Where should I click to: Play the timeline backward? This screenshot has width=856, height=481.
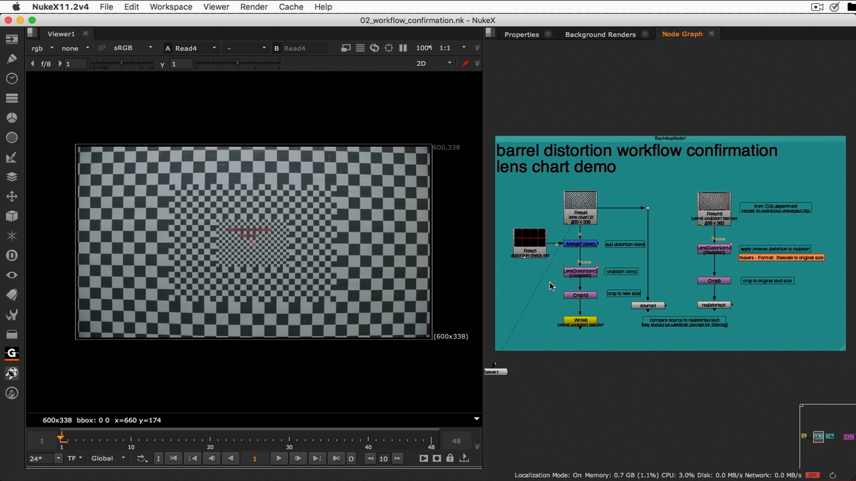(231, 458)
